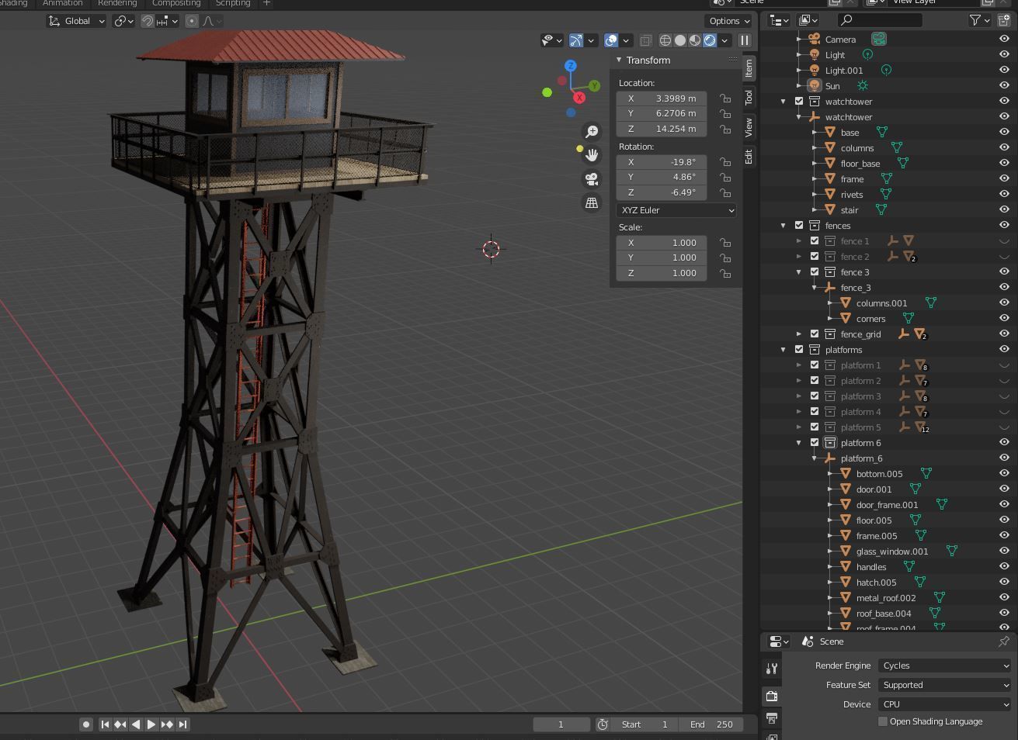Open Render properties tab icon
Image resolution: width=1018 pixels, height=740 pixels.
pos(771,696)
